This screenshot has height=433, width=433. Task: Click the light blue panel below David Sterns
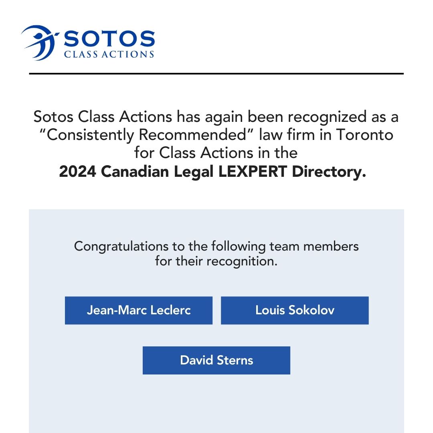pos(216,403)
